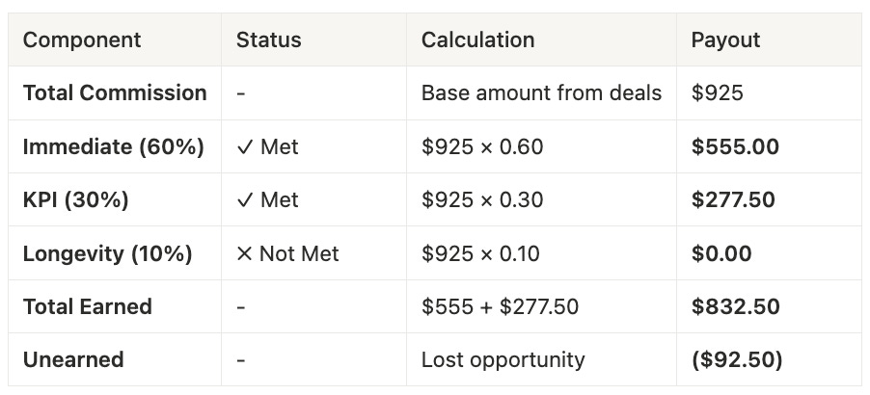Viewport: 870px width, 395px height.
Task: Click the $0.00 Longevity payout value
Action: coord(722,254)
